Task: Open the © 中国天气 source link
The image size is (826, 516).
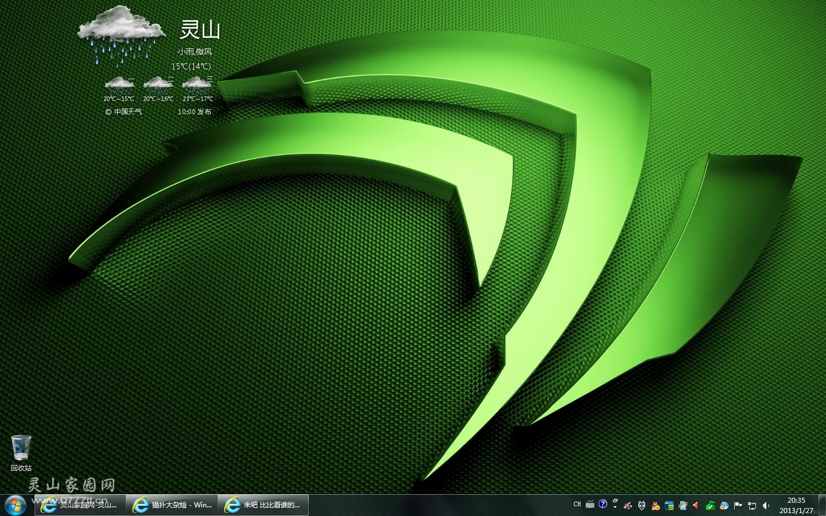Action: click(123, 112)
